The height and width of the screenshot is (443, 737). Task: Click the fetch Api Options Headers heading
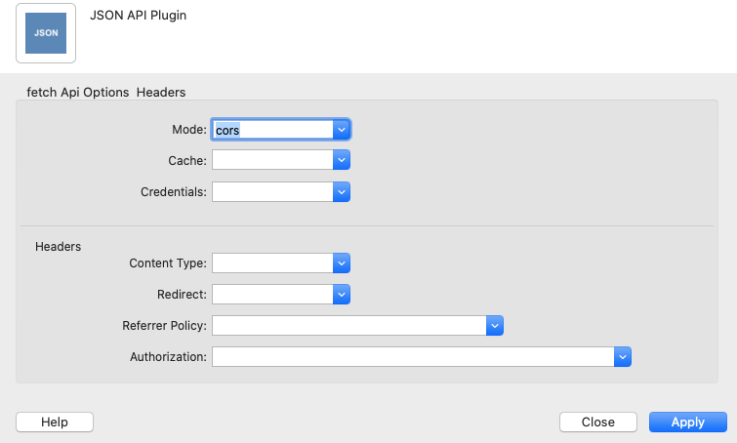[106, 92]
